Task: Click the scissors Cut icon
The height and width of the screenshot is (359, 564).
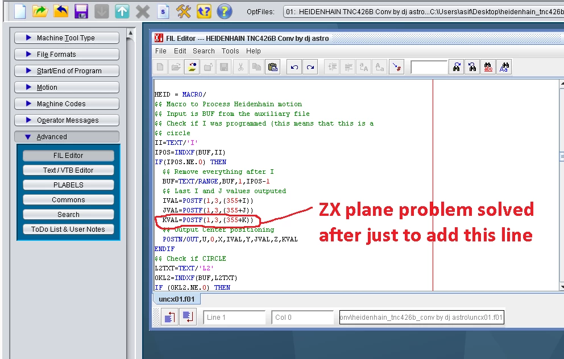Action: pyautogui.click(x=240, y=67)
